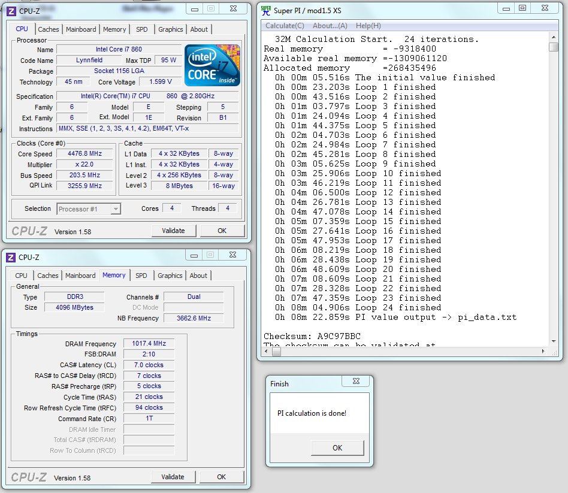Click the Loop 24 finished line

[x=358, y=307]
